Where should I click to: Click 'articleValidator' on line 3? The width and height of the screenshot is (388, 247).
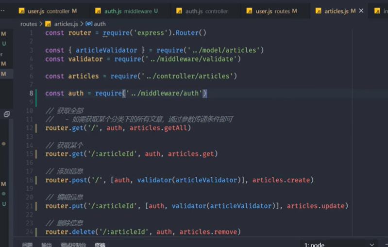106,50
